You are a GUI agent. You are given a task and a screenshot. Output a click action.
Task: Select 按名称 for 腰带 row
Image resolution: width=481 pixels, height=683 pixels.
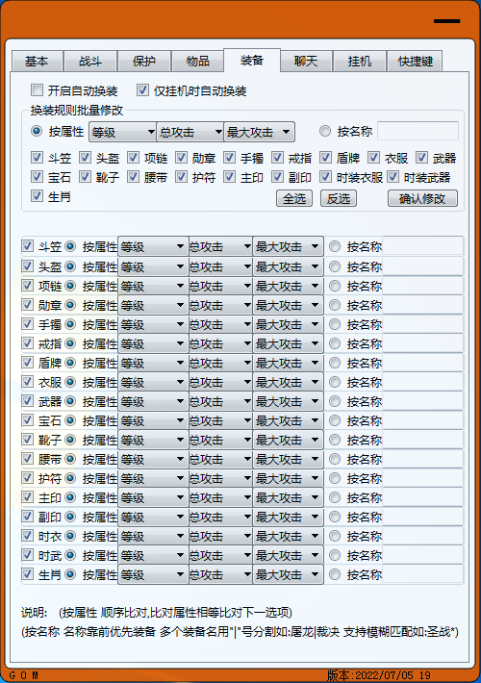tap(335, 459)
